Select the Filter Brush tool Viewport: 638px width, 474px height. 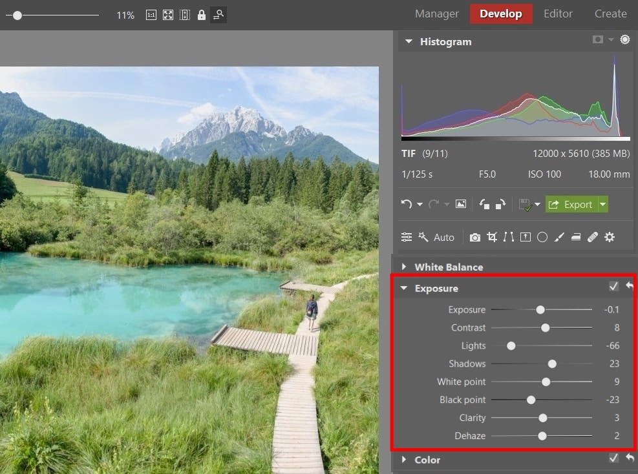tap(559, 237)
